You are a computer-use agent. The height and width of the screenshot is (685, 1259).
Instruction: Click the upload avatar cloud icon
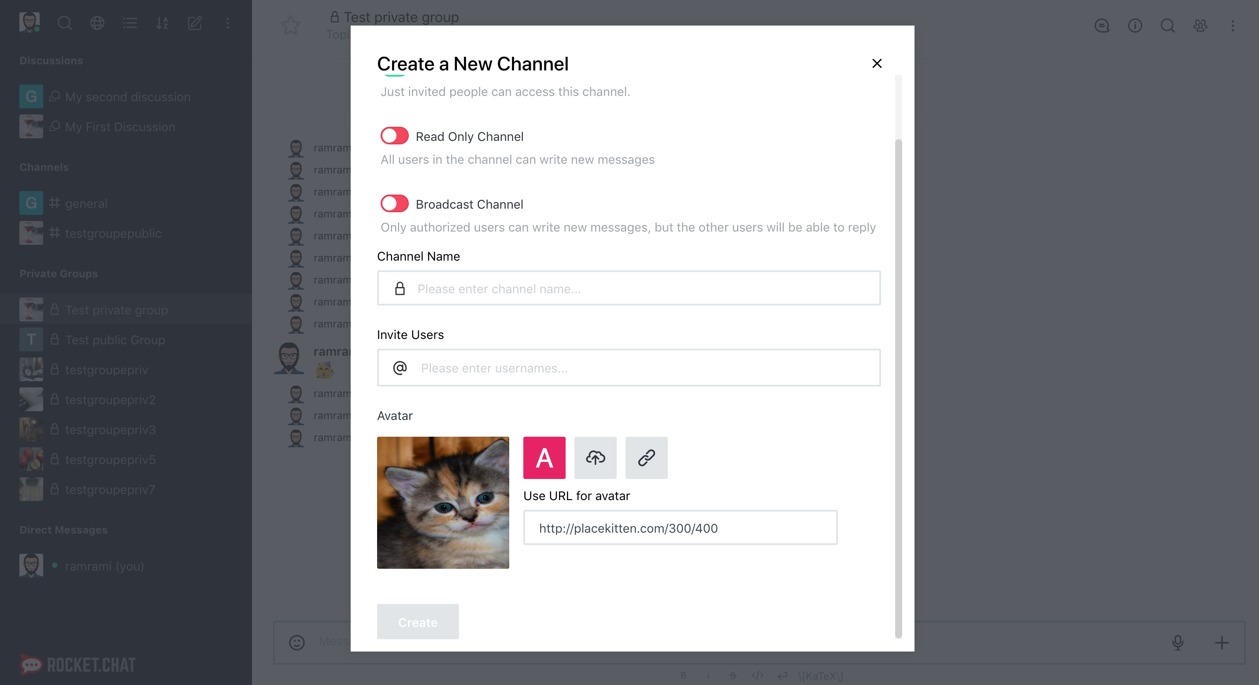click(x=595, y=458)
